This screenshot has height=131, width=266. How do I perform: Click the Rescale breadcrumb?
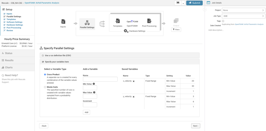[5, 3]
